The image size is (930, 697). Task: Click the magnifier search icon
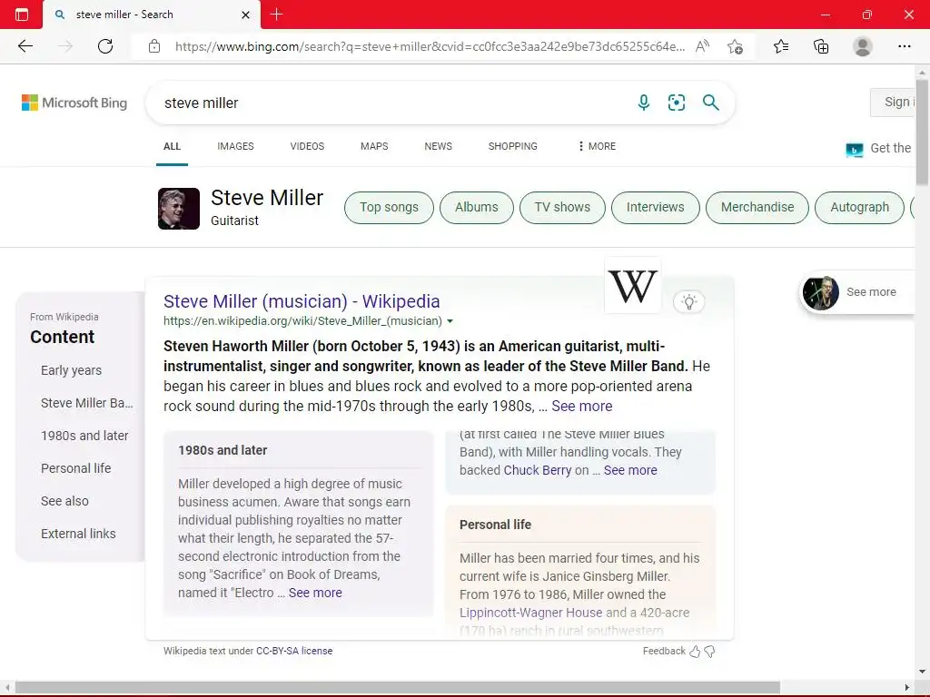[710, 103]
